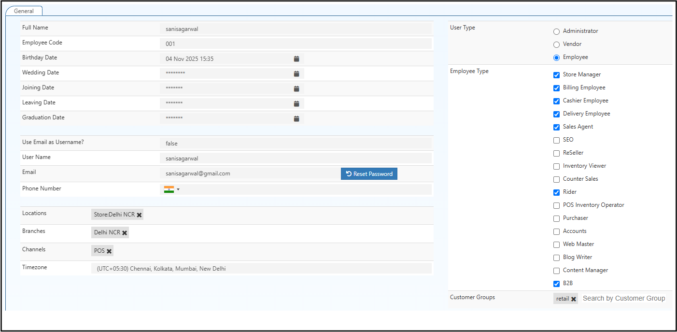Check the Accounts employee type
Image resolution: width=677 pixels, height=332 pixels.
click(556, 231)
